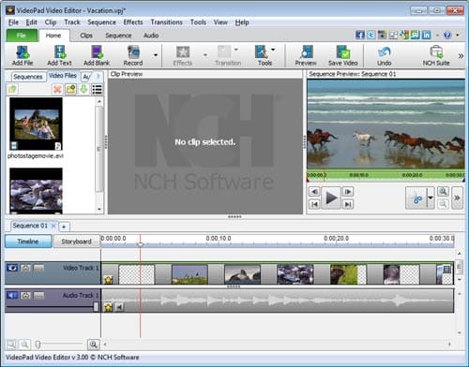469x367 pixels.
Task: Mute Audio Track 1 speaker icon
Action: pos(12,295)
